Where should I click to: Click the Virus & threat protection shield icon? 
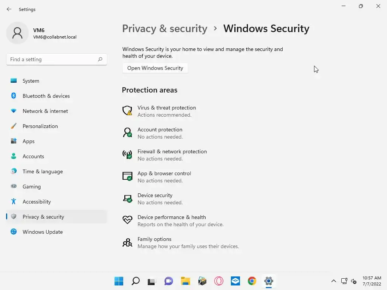pyautogui.click(x=127, y=111)
